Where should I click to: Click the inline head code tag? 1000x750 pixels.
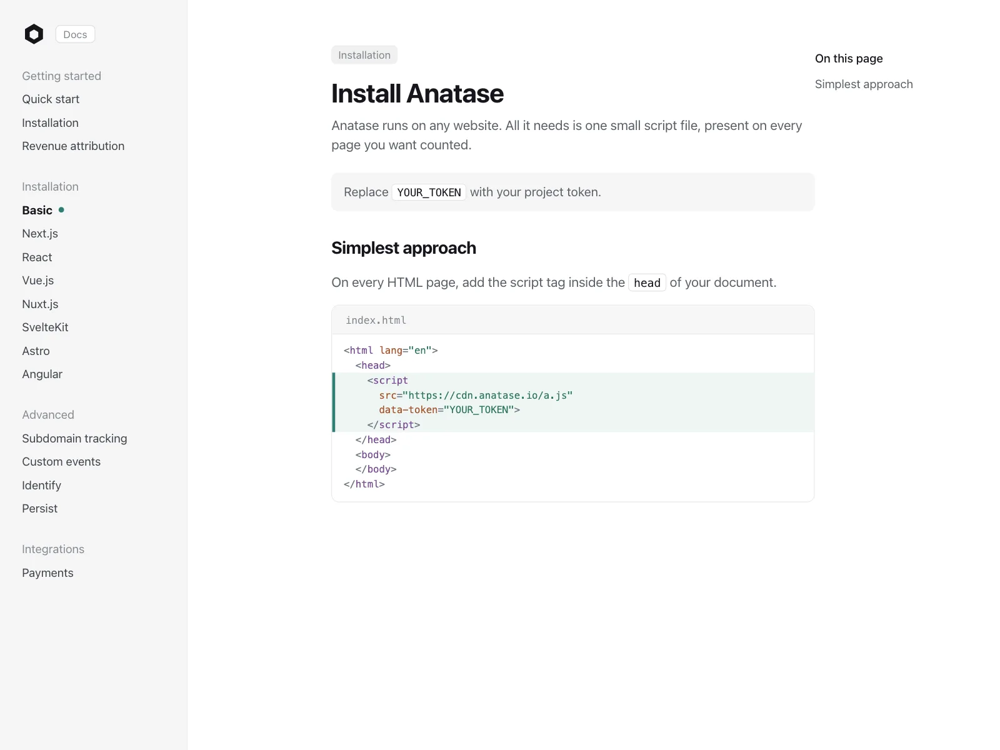click(647, 283)
